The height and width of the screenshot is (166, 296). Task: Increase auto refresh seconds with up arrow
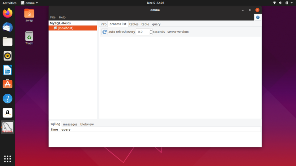(151, 30)
